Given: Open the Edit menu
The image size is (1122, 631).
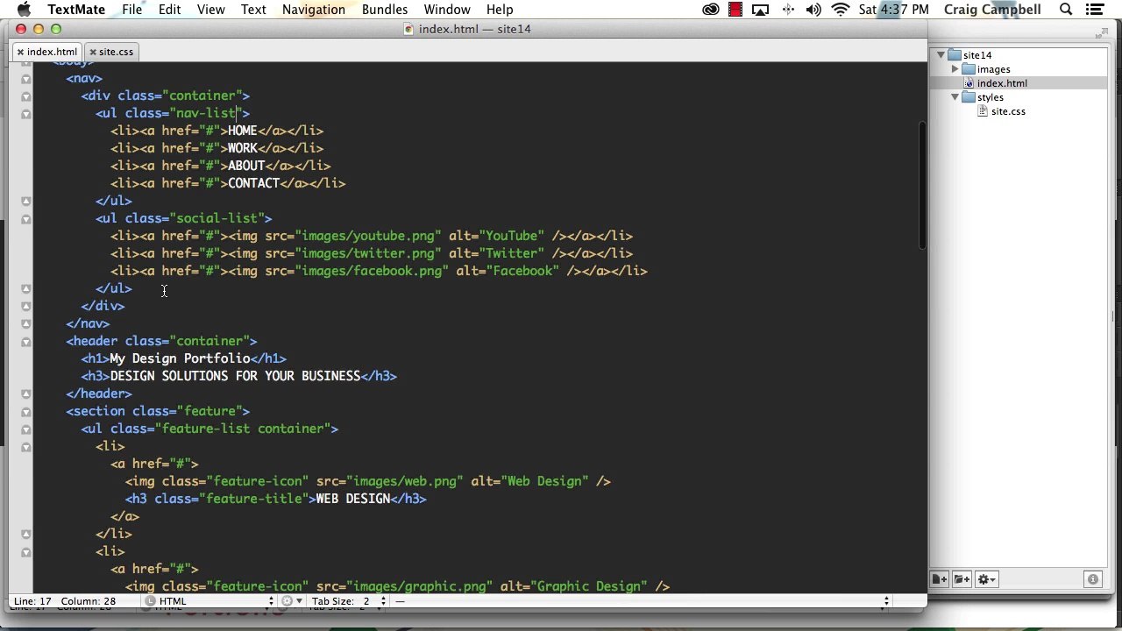Looking at the screenshot, I should point(169,10).
